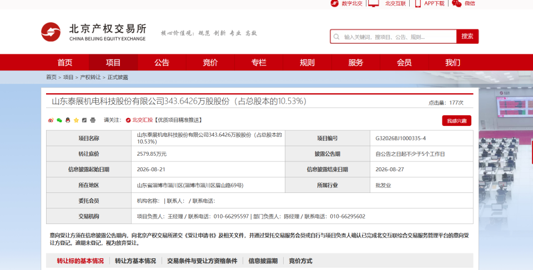Open the 服务 navigation menu
The image size is (533, 270).
pos(355,63)
